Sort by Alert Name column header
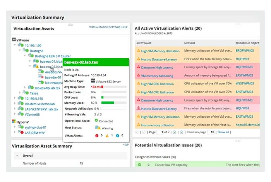Viewport: 271px width, 182px height. tap(144, 43)
